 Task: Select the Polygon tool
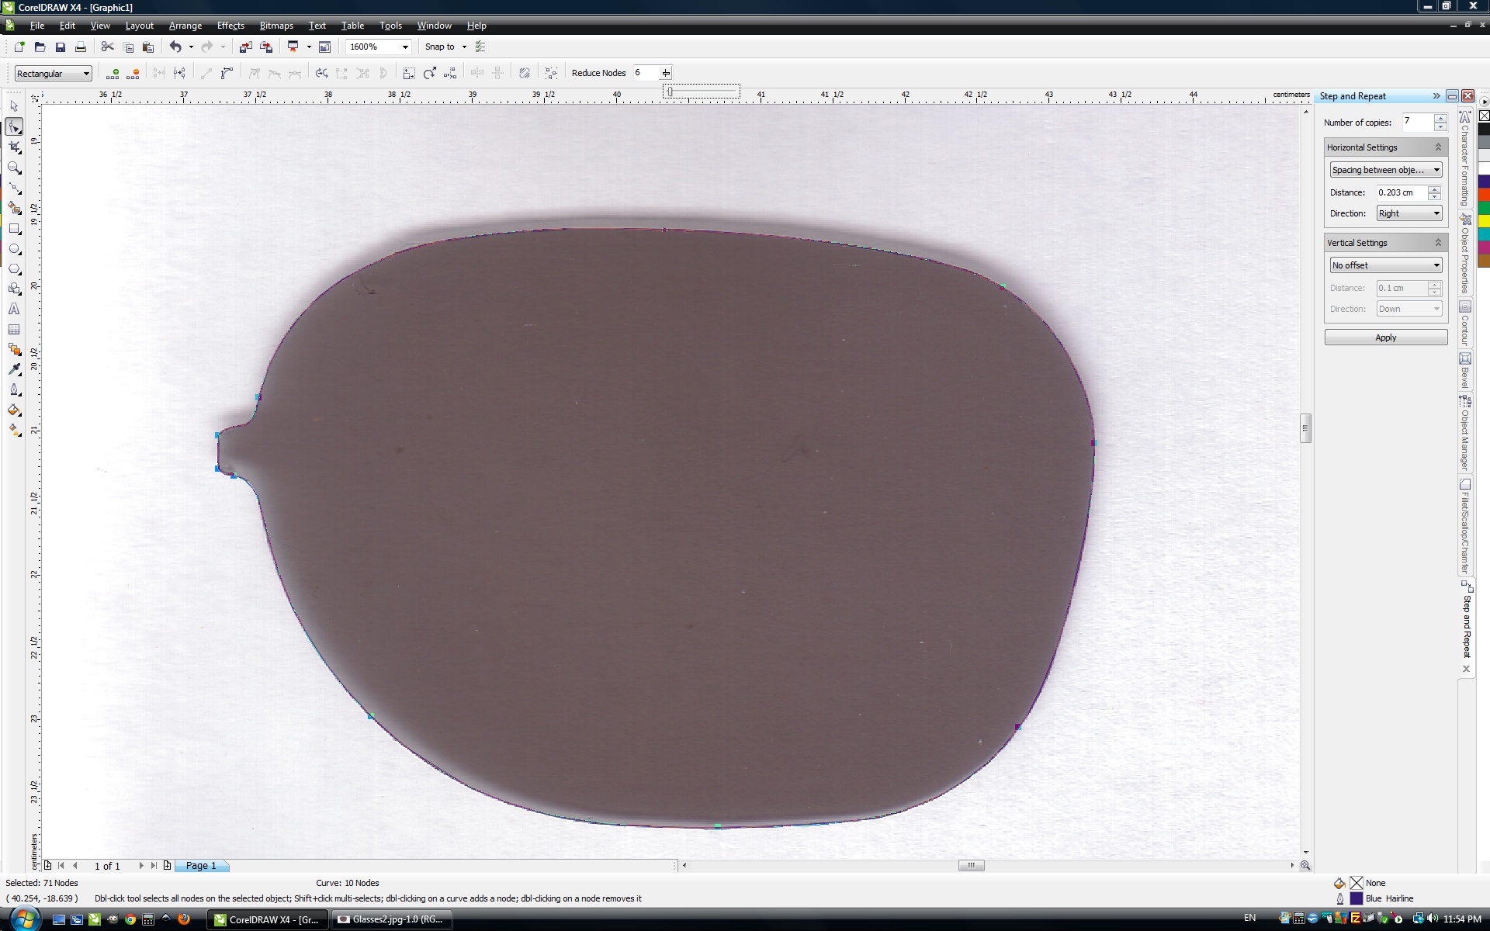click(14, 269)
